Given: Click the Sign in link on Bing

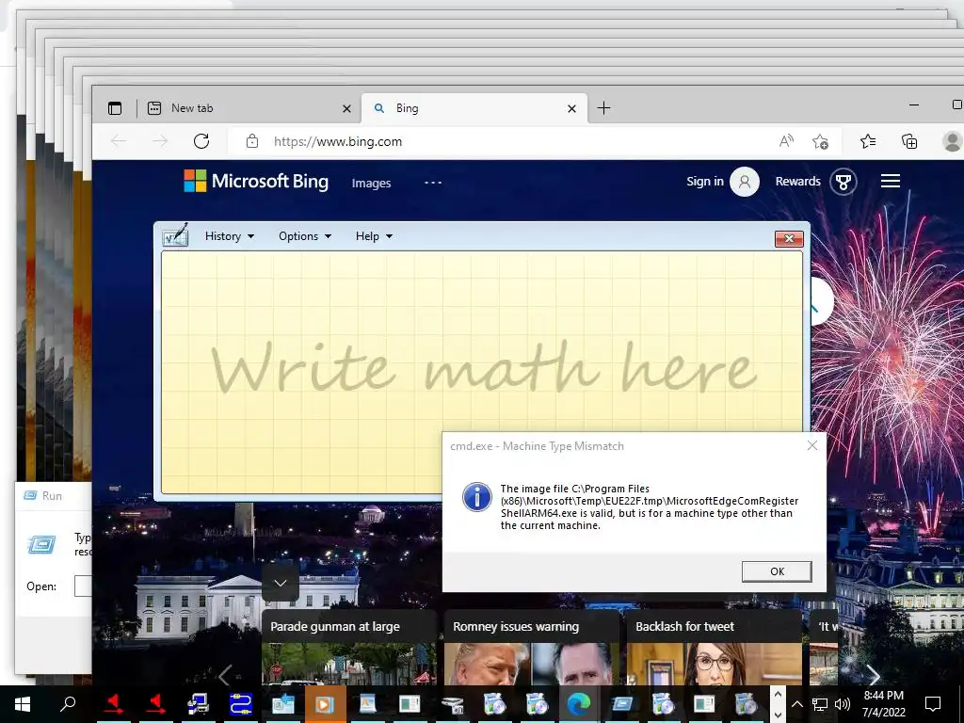Looking at the screenshot, I should (704, 182).
